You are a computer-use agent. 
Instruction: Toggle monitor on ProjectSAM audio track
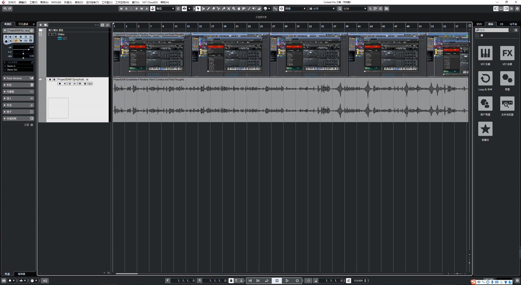click(x=65, y=83)
